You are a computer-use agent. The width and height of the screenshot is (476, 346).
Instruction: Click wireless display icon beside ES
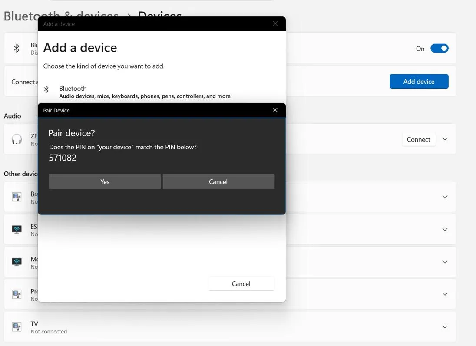pos(17,229)
